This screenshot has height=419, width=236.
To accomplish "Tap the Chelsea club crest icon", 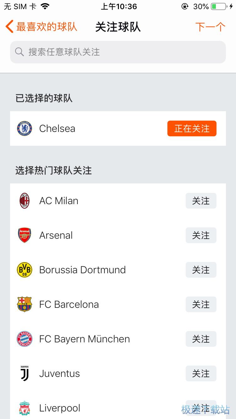I will pyautogui.click(x=25, y=128).
